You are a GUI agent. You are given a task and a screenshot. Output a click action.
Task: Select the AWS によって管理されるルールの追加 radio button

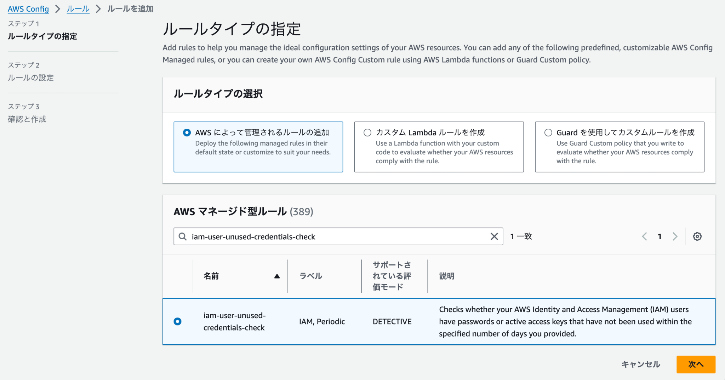[x=187, y=133]
